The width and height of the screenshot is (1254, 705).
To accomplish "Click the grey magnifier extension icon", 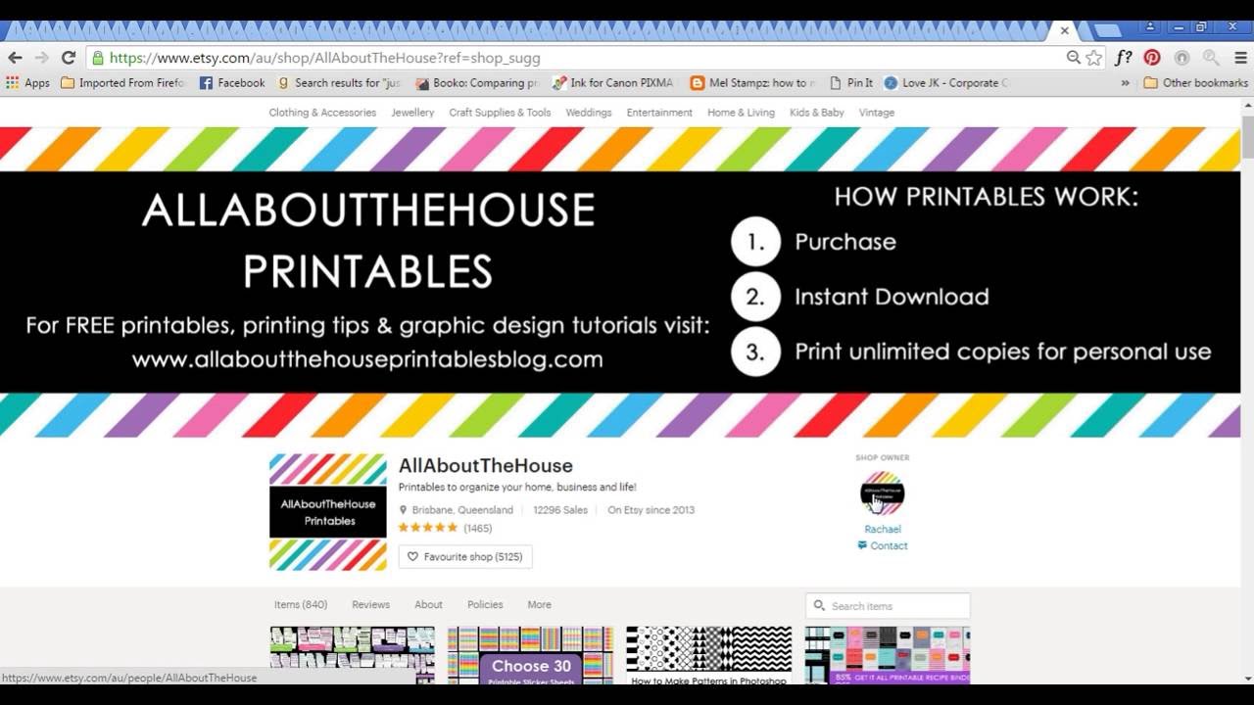I will point(1211,58).
